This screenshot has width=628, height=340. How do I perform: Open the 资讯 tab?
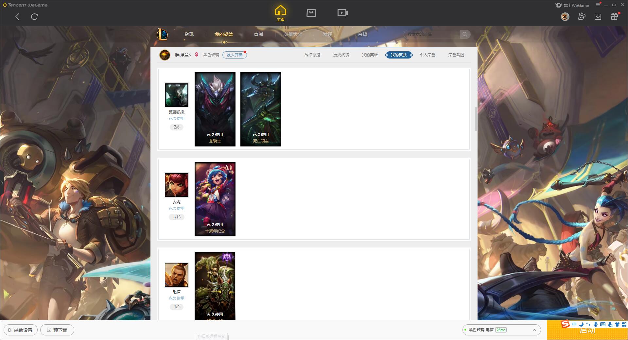coord(189,34)
